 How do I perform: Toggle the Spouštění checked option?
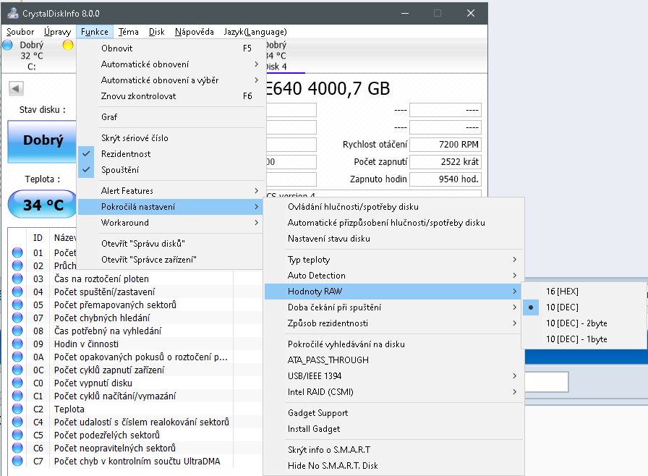[170, 170]
